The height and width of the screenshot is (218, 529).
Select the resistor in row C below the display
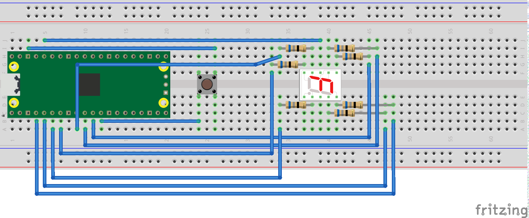pos(345,113)
